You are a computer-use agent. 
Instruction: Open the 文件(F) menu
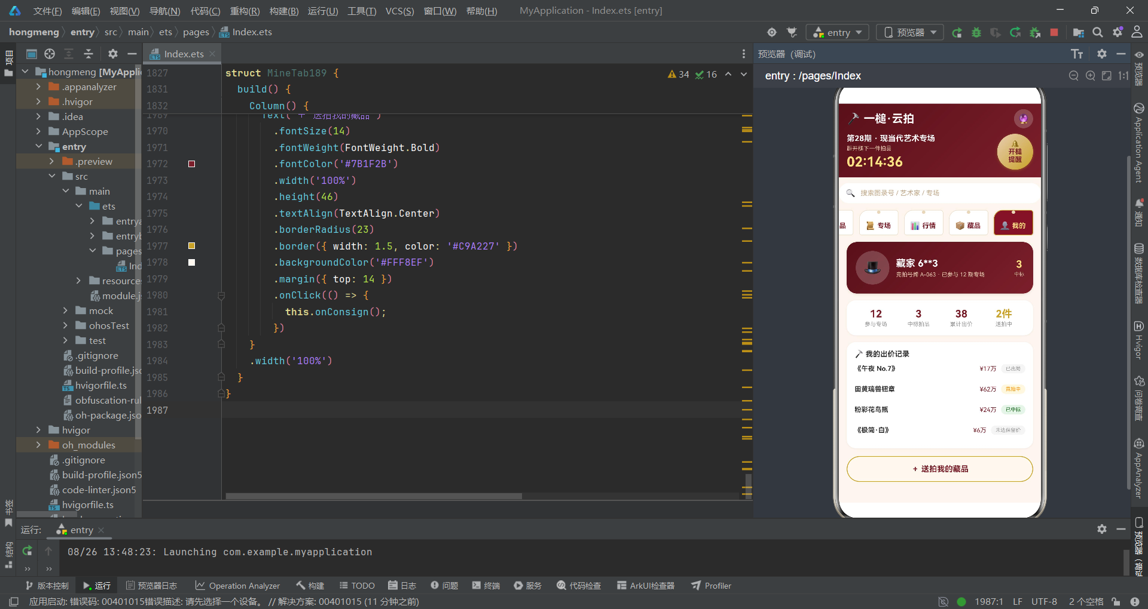pos(47,11)
